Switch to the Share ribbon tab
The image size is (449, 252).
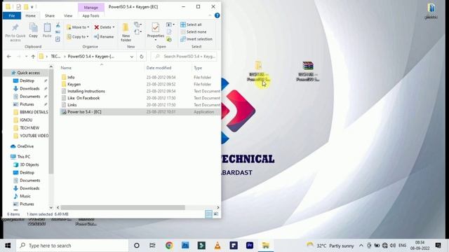(50, 15)
